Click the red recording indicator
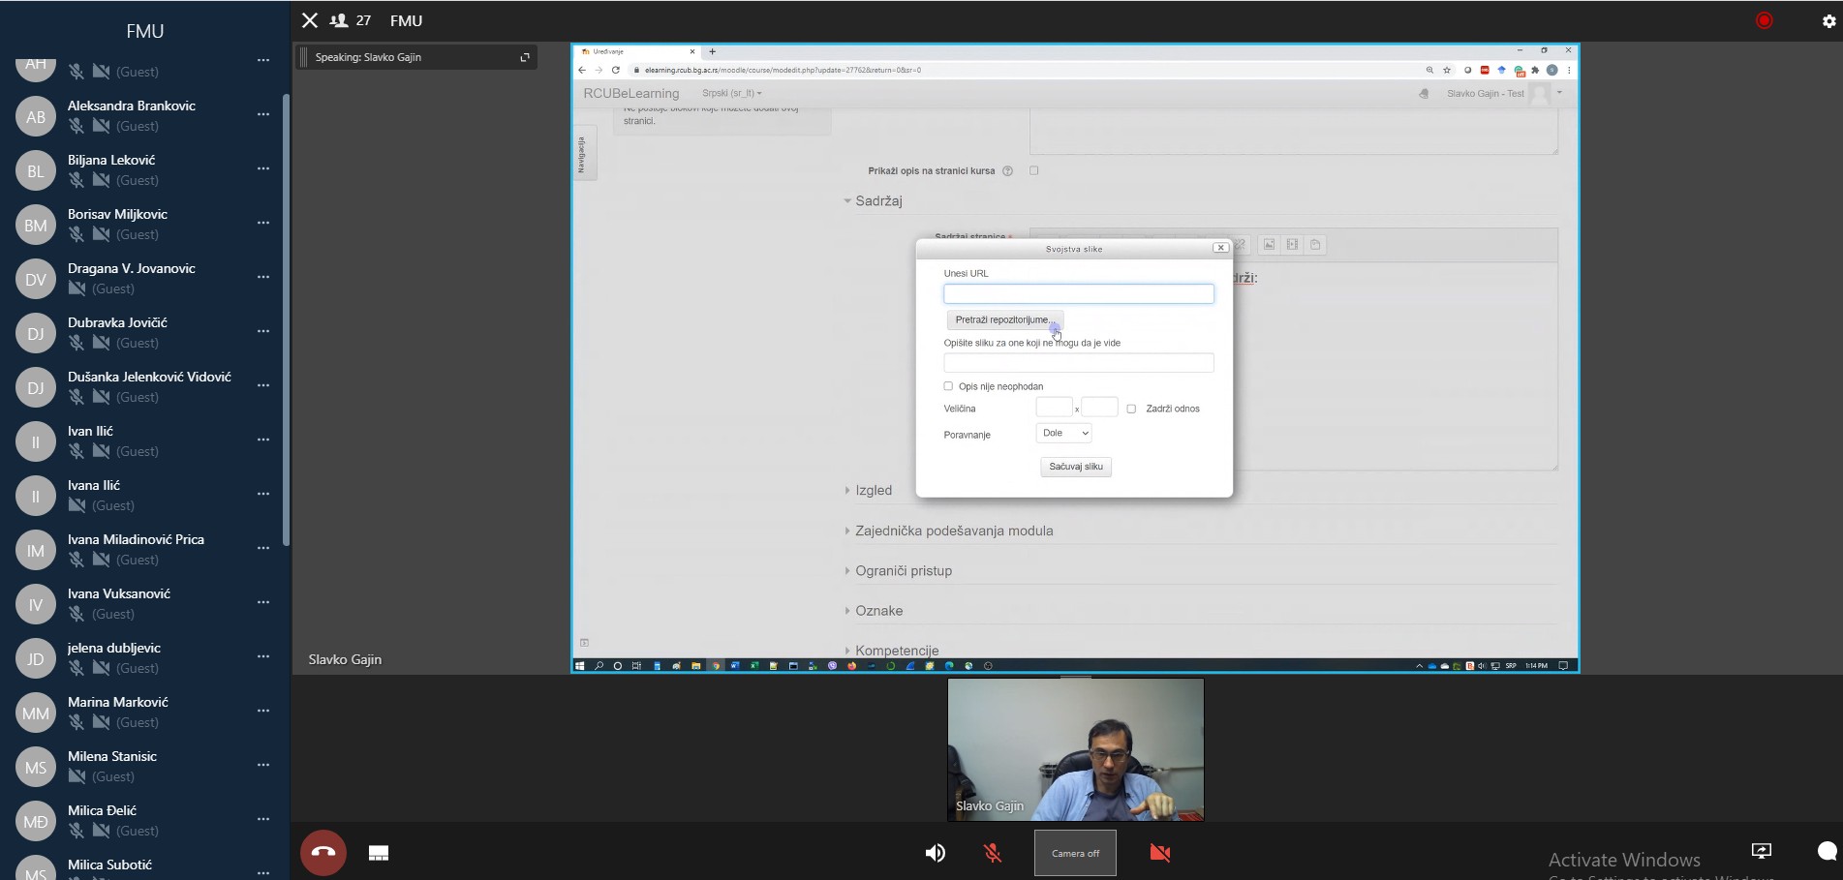This screenshot has height=880, width=1843. (x=1764, y=20)
